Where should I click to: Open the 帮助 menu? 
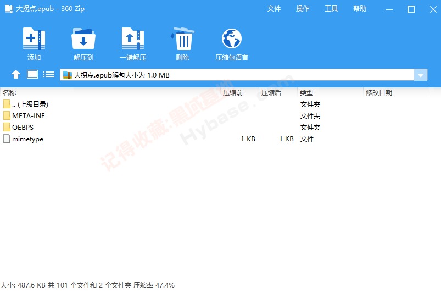(x=360, y=9)
